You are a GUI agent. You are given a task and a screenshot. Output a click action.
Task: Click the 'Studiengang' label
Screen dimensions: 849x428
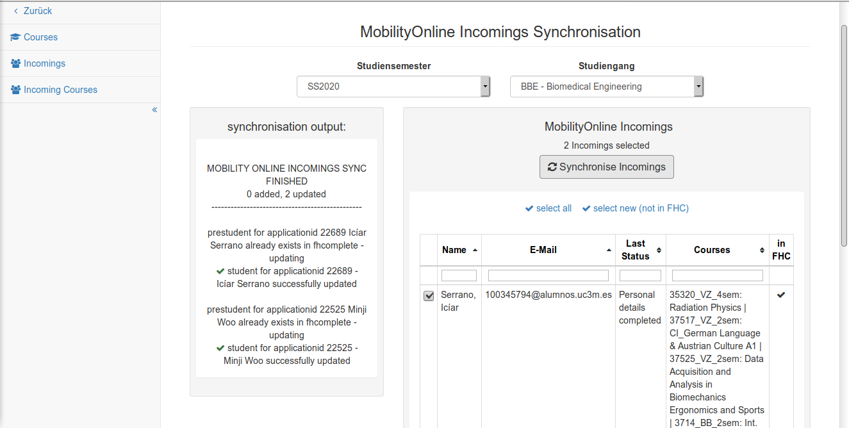pos(607,66)
